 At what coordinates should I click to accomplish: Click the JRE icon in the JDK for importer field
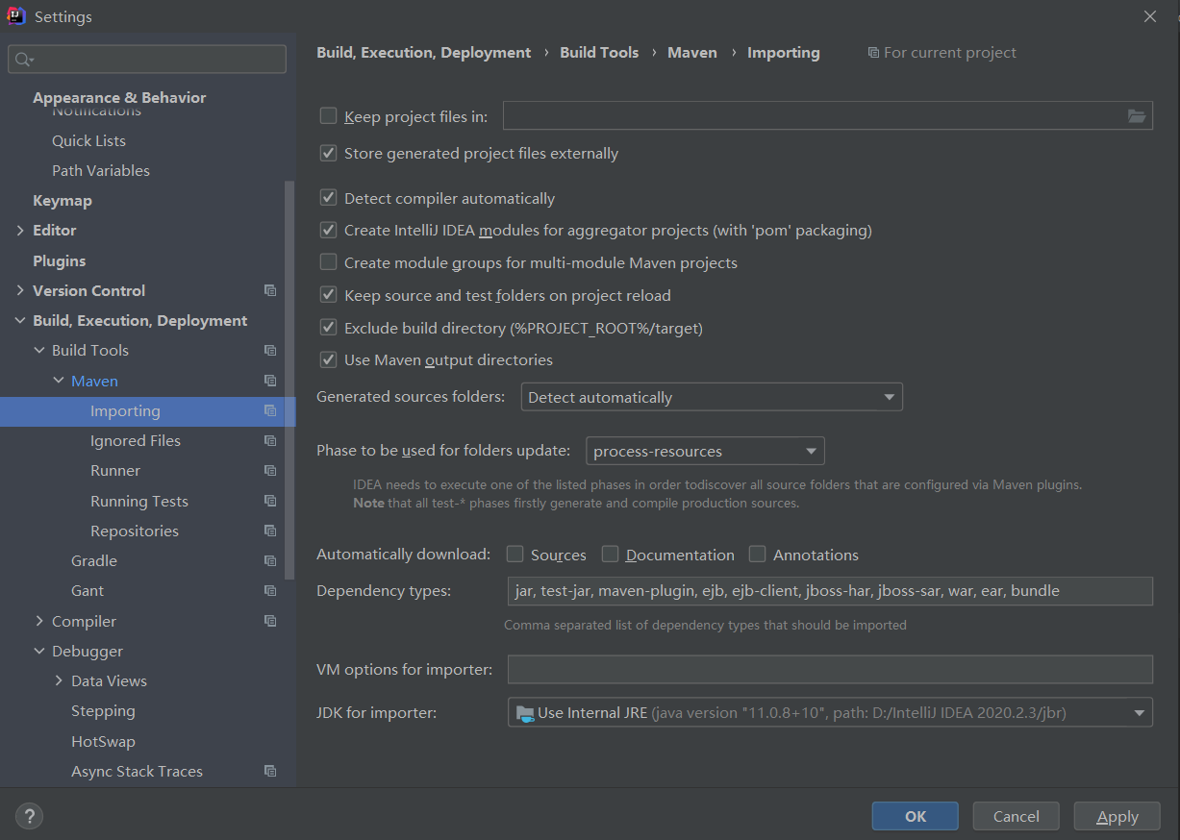pos(527,712)
